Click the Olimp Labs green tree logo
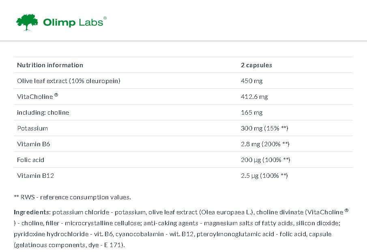This screenshot has height=252, width=367. [x=27, y=22]
